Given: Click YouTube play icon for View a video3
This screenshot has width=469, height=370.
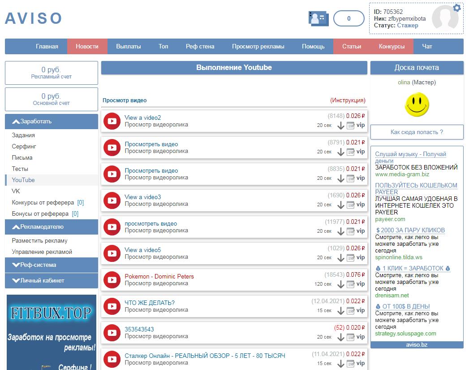Looking at the screenshot, I should pyautogui.click(x=112, y=200).
